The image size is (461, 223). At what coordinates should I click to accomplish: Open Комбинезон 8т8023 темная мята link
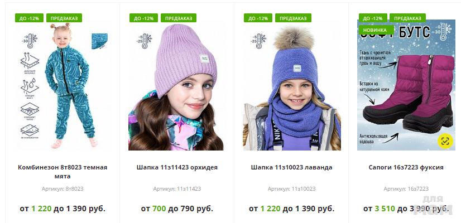click(63, 172)
